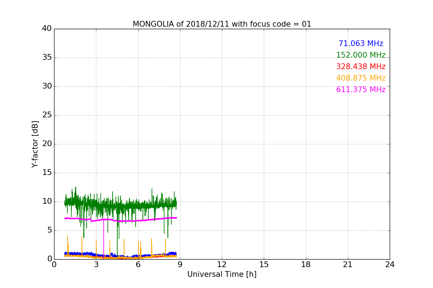
Task: Click the 20 tick on the Y-factor axis
Action: (47, 144)
